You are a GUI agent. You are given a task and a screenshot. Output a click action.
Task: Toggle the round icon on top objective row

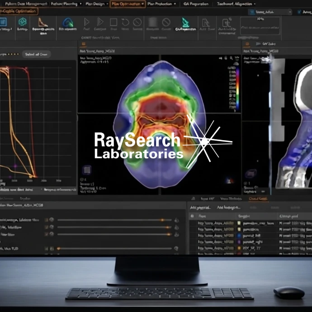(52, 220)
